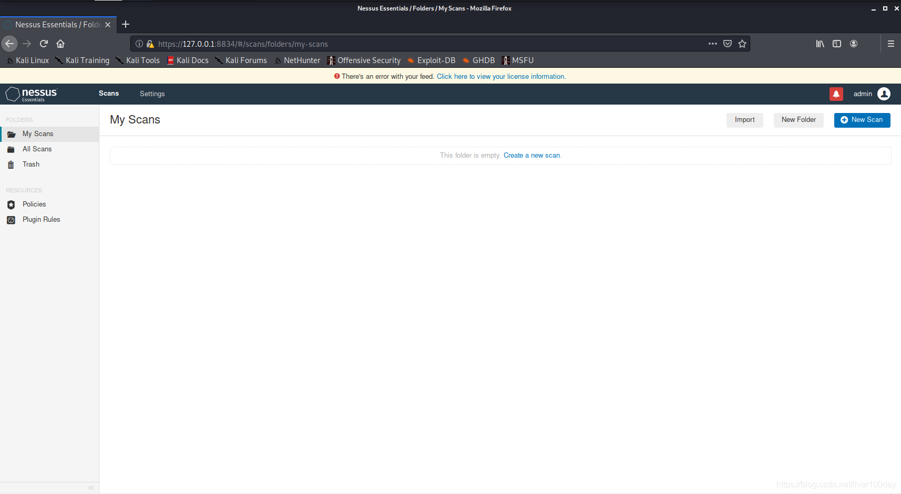901x494 pixels.
Task: Go back with browser back arrow
Action: coord(9,44)
